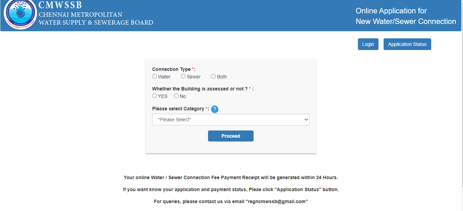Click the Connection Type field label

point(174,69)
